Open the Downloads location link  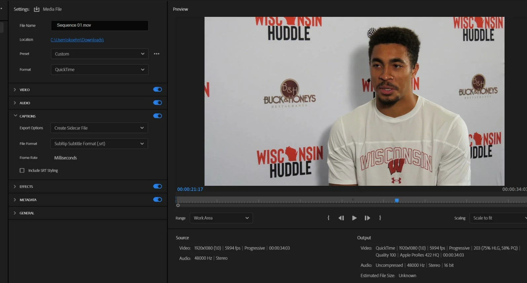[x=77, y=40]
